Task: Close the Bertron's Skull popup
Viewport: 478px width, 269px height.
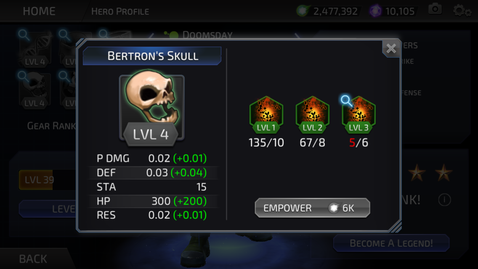Action: pyautogui.click(x=391, y=48)
